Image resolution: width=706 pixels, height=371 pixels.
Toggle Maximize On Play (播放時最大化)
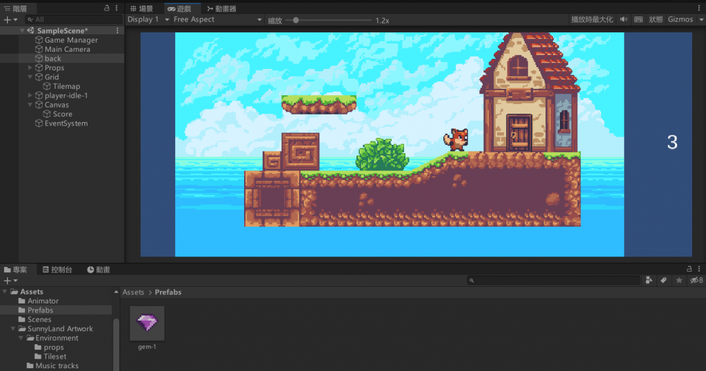tap(592, 19)
